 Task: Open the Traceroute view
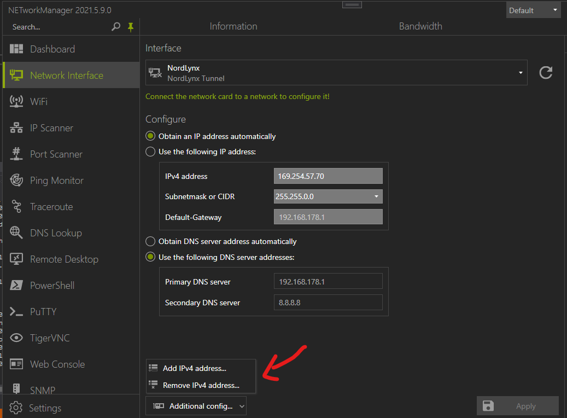pyautogui.click(x=71, y=206)
